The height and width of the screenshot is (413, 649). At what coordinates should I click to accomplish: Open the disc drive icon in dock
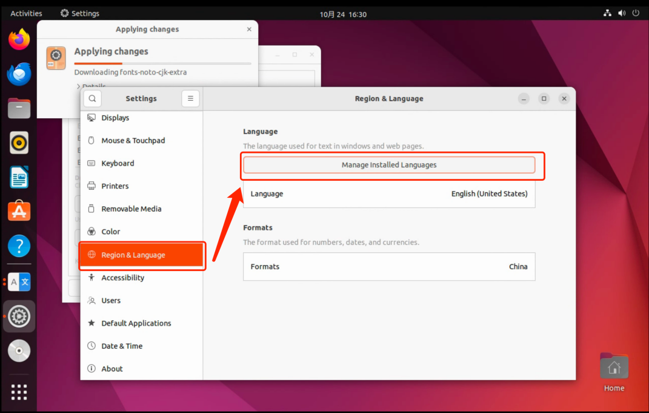pos(19,351)
